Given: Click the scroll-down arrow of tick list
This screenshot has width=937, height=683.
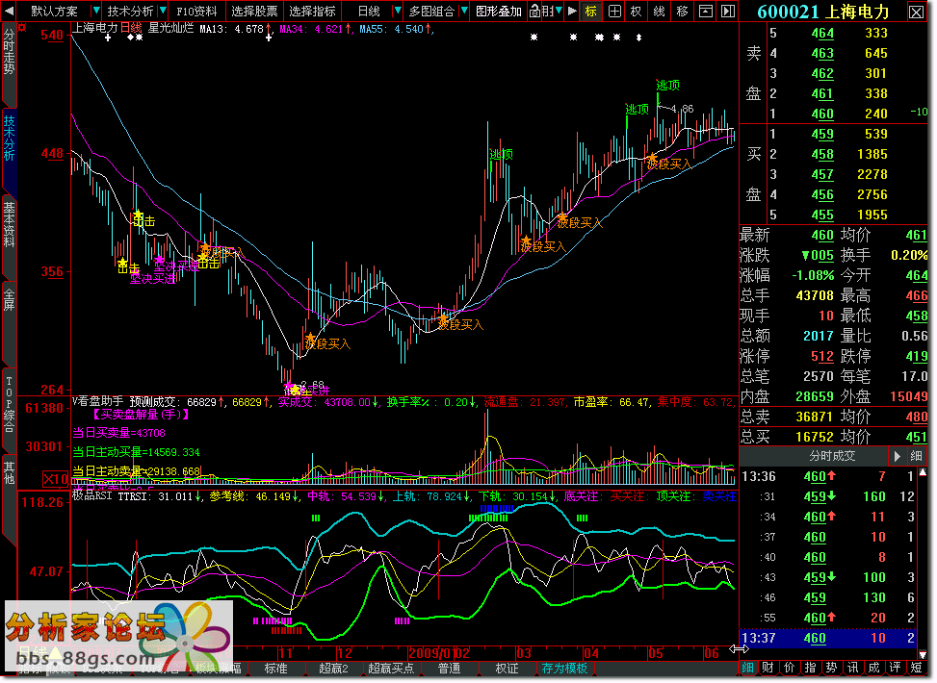Looking at the screenshot, I should click(924, 655).
